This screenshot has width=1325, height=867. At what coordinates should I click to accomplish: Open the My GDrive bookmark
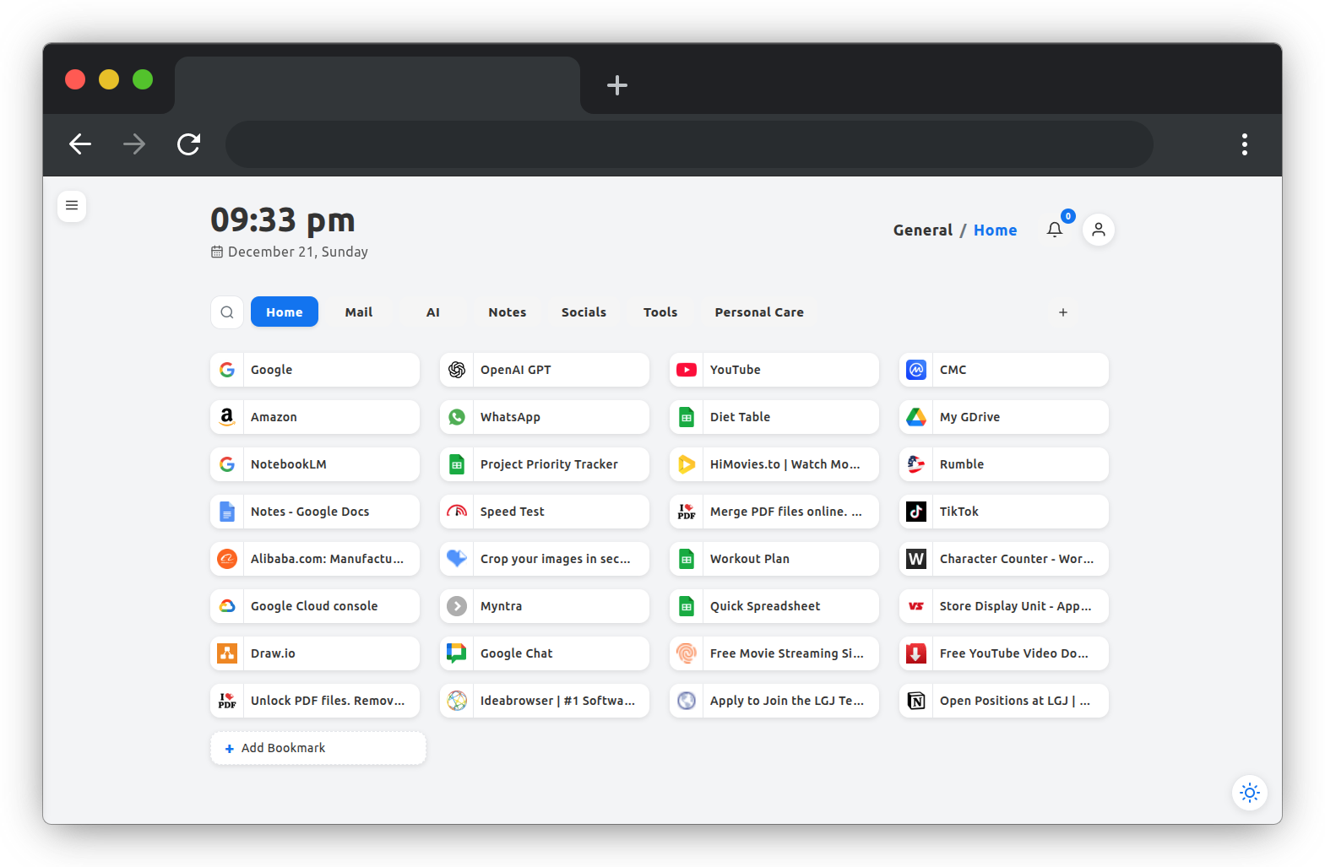pos(1003,417)
